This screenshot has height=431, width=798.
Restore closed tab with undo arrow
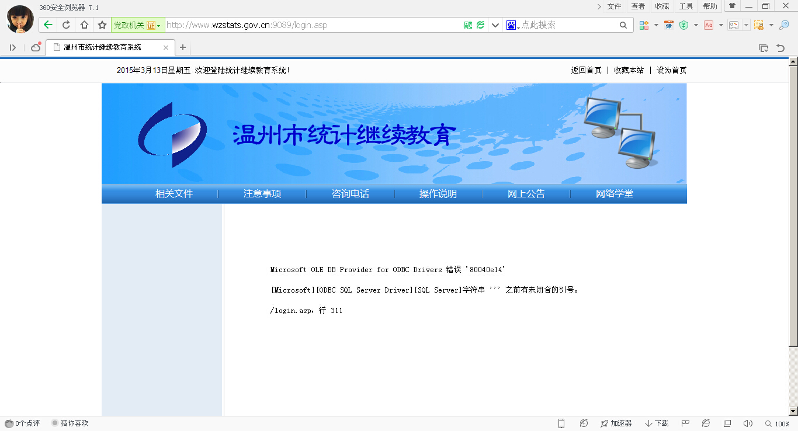[780, 48]
